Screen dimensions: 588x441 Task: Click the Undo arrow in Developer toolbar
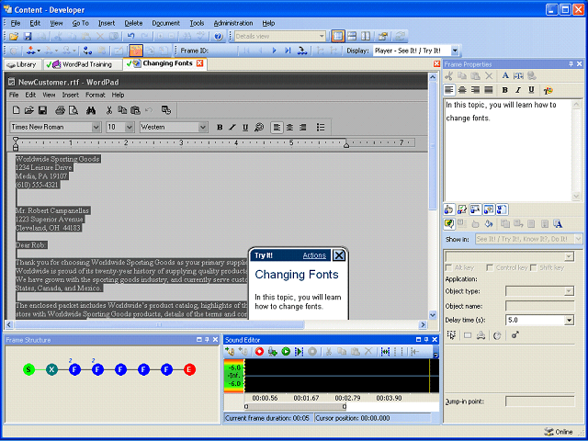pos(130,37)
